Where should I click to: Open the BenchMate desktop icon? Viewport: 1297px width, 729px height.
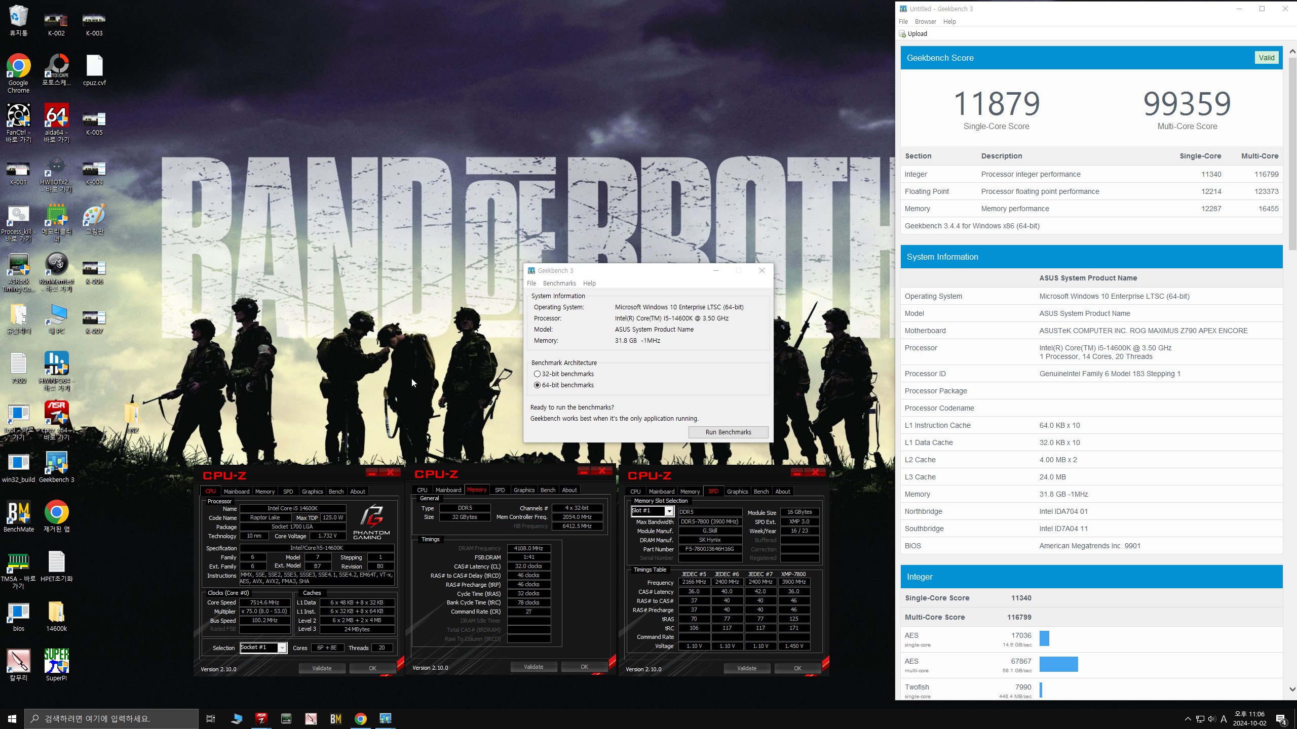tap(18, 517)
